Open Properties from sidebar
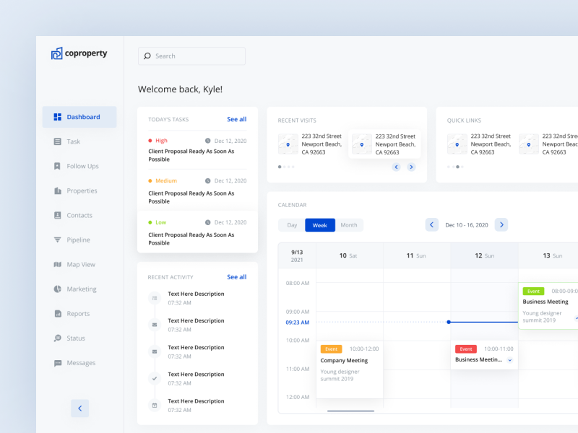 (79, 191)
